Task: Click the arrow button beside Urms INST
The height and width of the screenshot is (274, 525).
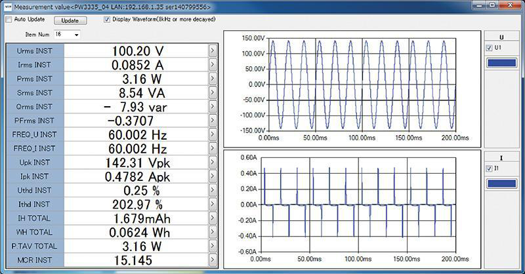Action: coord(213,50)
